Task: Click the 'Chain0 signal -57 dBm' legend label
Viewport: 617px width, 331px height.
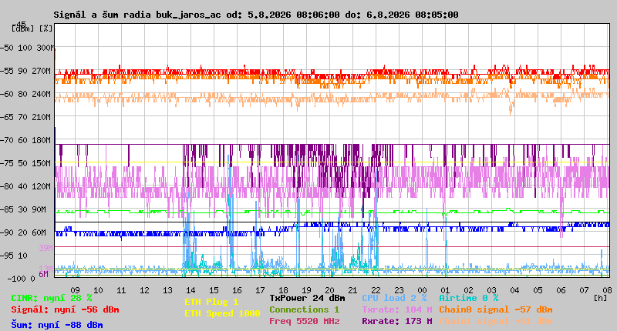Action: (x=496, y=309)
